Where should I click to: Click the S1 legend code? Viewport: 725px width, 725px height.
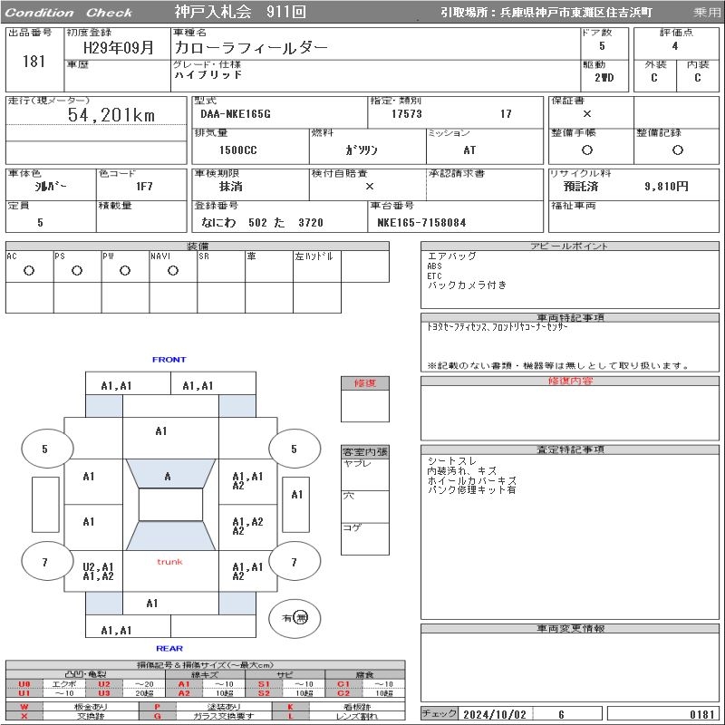click(x=264, y=684)
